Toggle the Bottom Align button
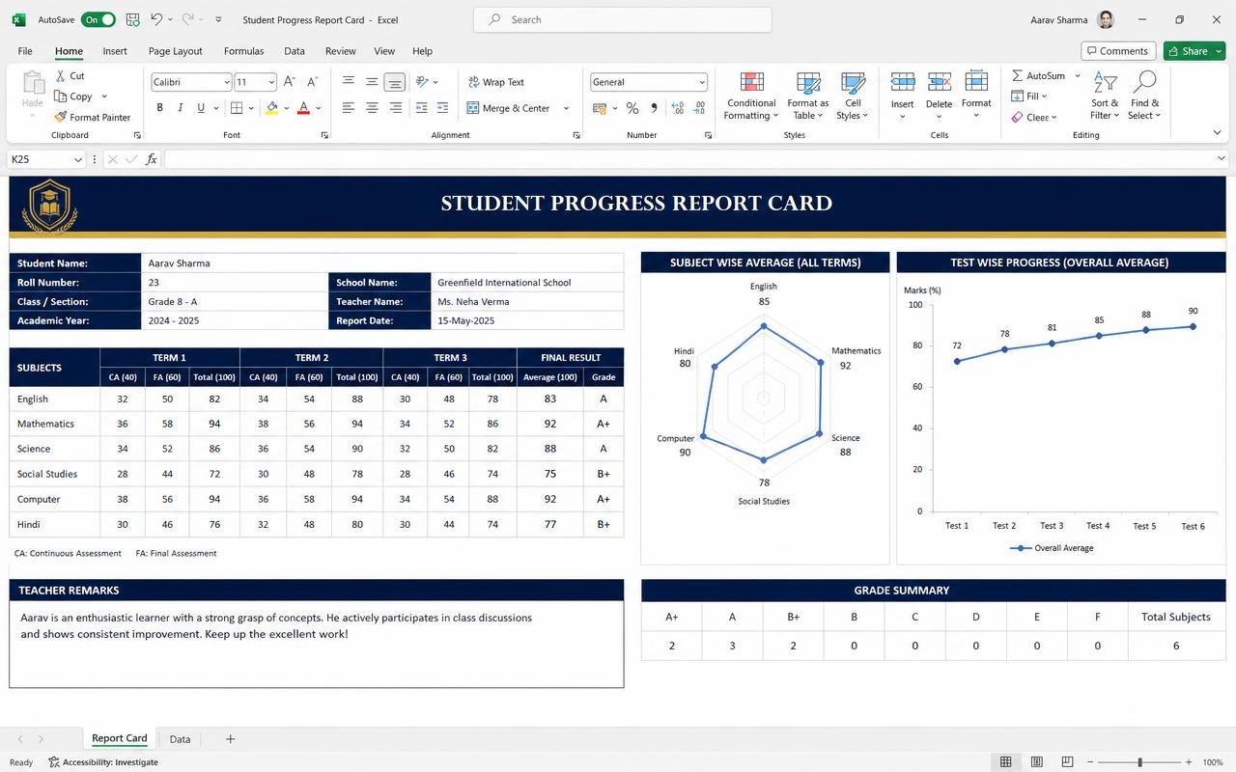The height and width of the screenshot is (772, 1236). point(394,82)
